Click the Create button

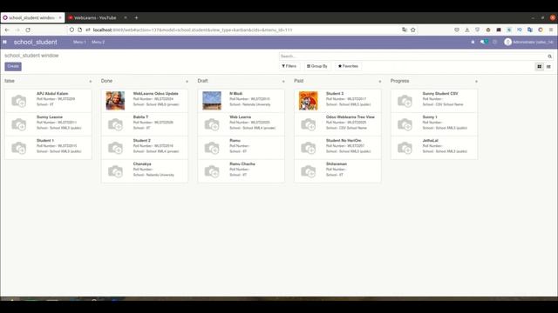[13, 66]
